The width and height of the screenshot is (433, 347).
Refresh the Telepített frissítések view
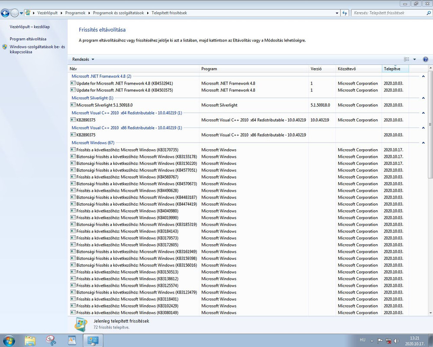coord(344,13)
